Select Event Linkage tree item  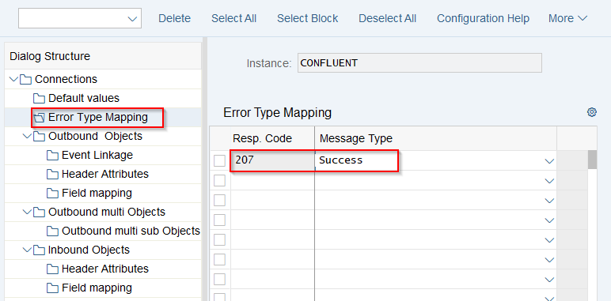click(97, 155)
